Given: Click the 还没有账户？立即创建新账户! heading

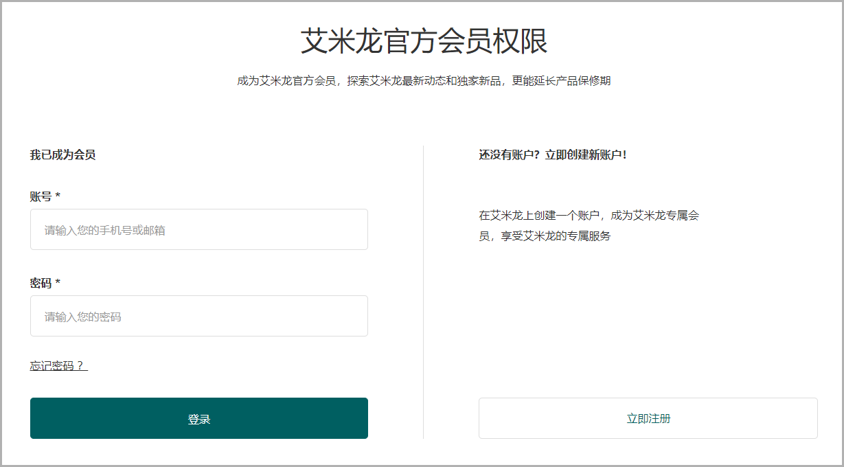Looking at the screenshot, I should point(552,155).
